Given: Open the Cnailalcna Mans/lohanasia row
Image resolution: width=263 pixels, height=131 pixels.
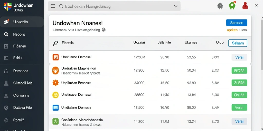Looking at the screenshot, I should click(150, 122).
